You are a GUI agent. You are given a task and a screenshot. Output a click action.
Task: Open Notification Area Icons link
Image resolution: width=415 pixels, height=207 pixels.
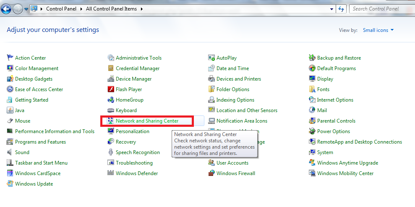(x=242, y=121)
